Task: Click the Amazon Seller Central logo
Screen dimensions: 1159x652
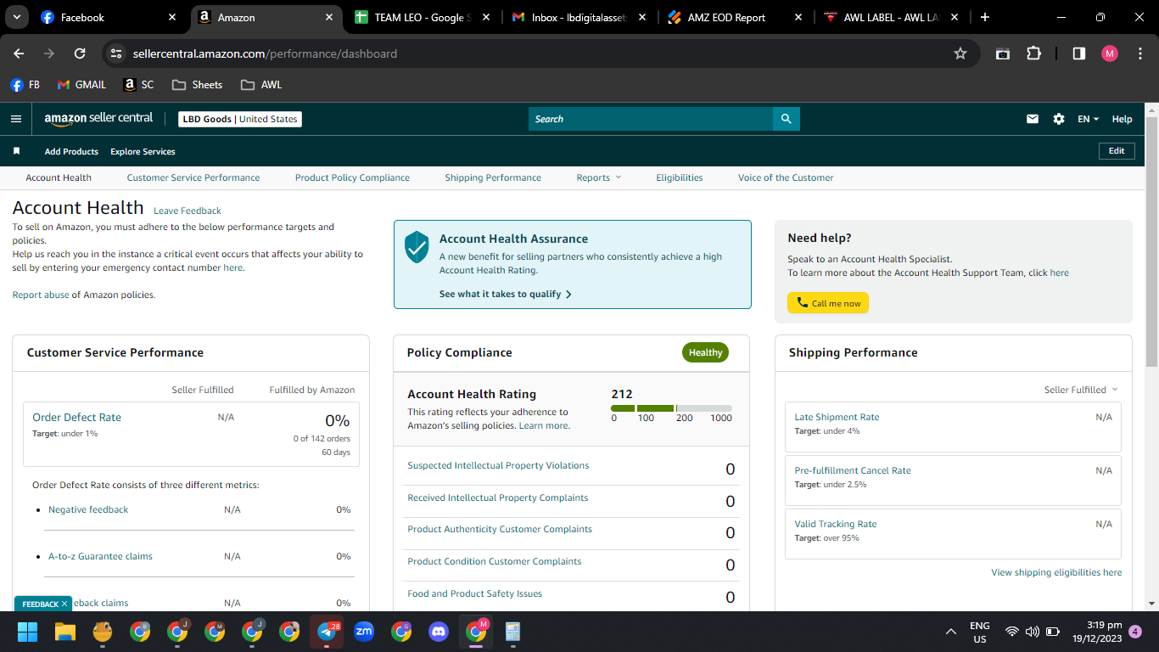Action: [x=98, y=119]
